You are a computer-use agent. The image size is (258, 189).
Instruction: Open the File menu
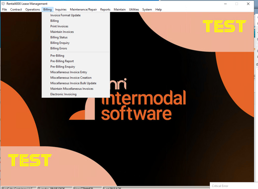(4, 10)
